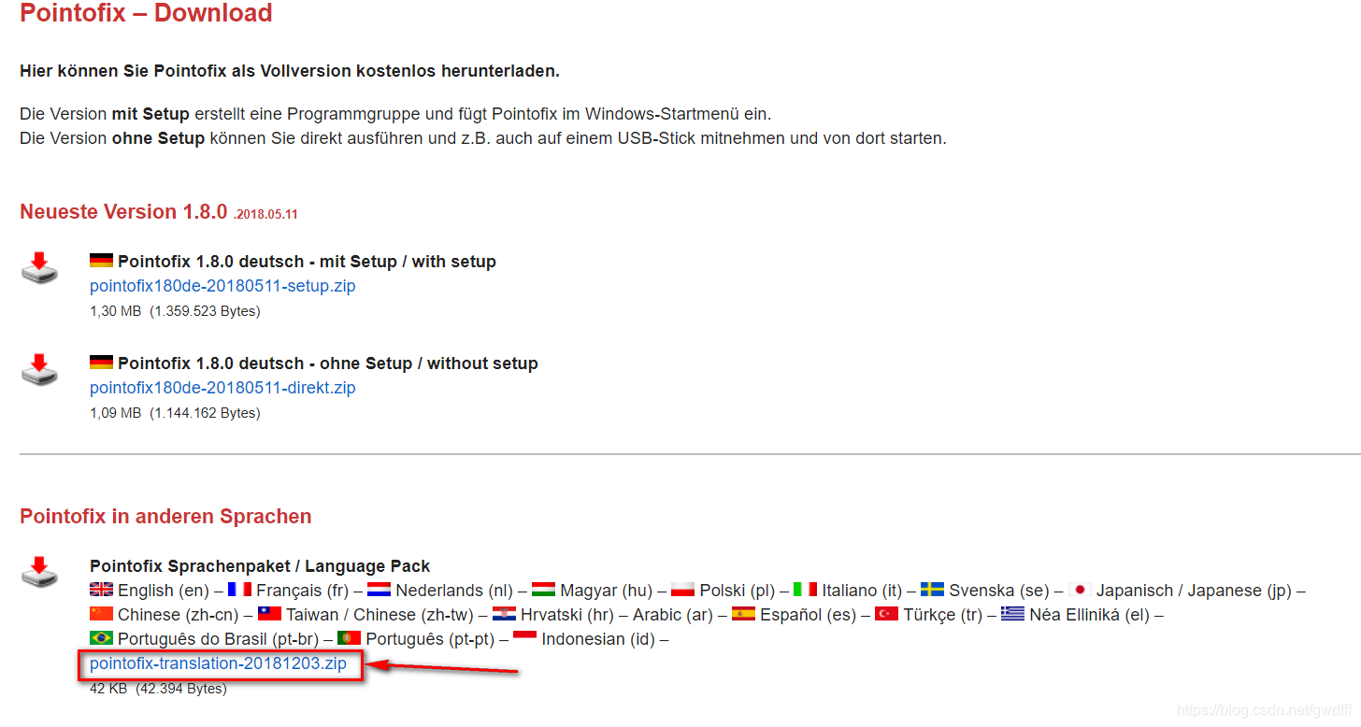The image size is (1361, 727).
Task: Click the Japanese flag beside Japanisch
Action: click(1080, 590)
